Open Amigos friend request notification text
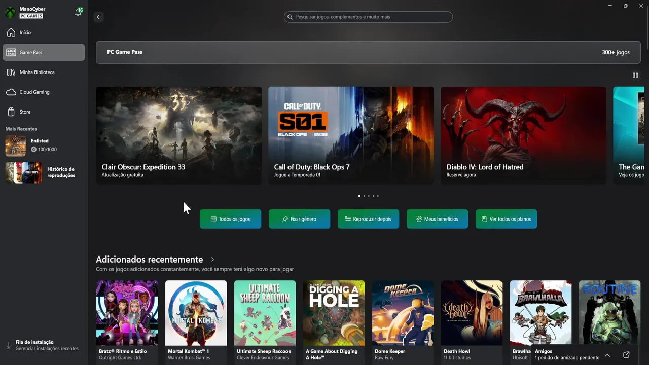The image size is (649, 365). click(567, 358)
